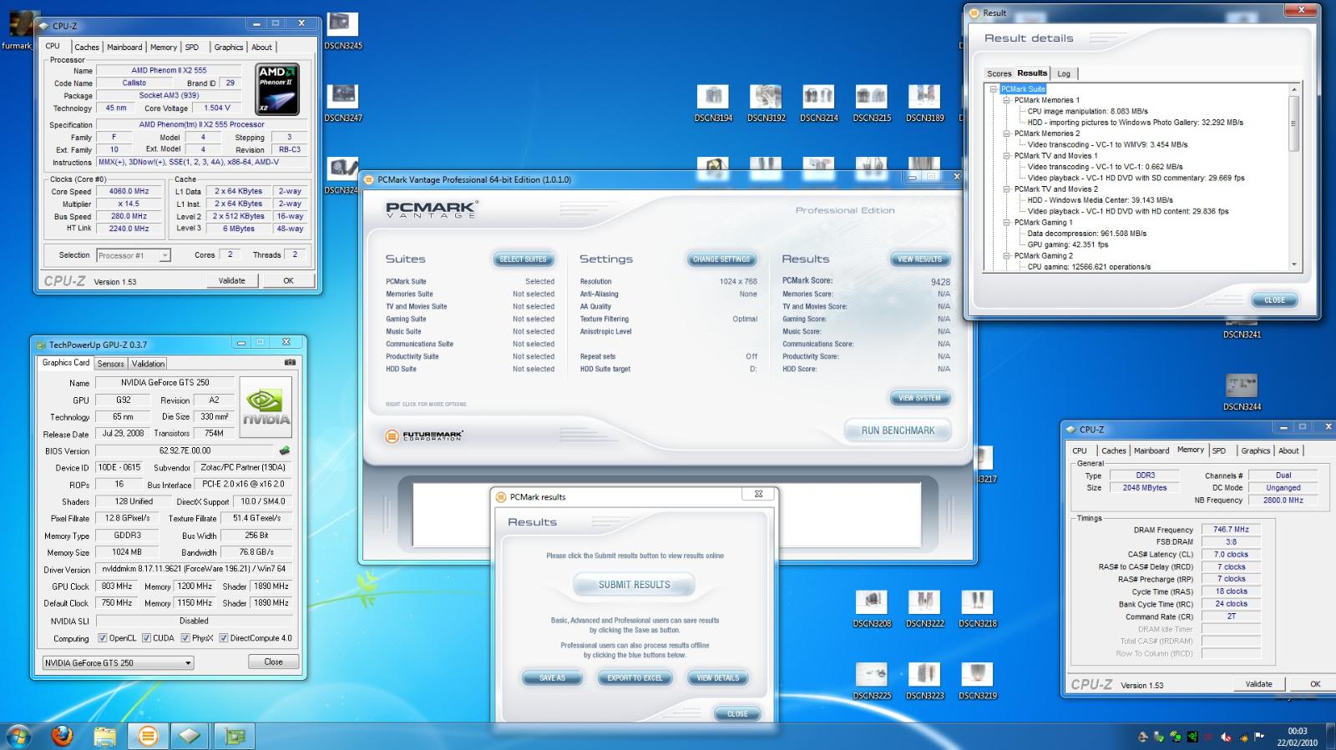Viewport: 1336px width, 750px height.
Task: Switch to Caches tab in processor CPU-Z window
Action: coord(86,48)
